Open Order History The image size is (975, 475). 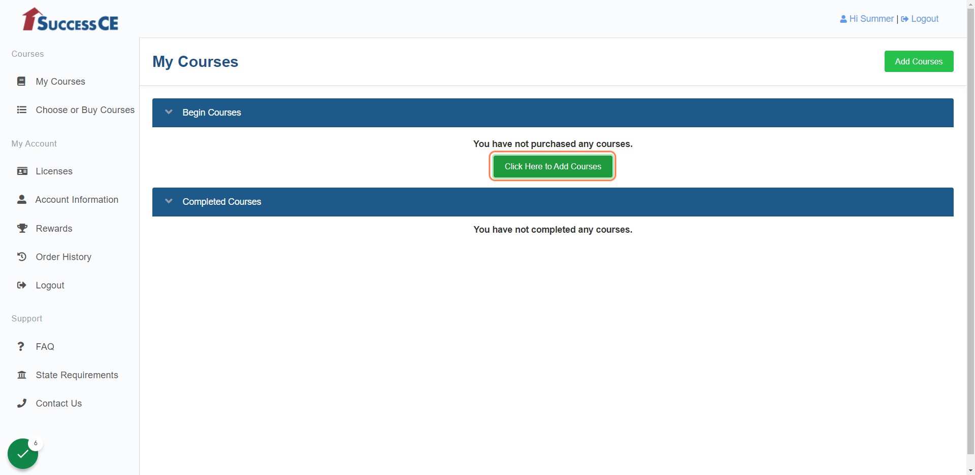point(63,257)
